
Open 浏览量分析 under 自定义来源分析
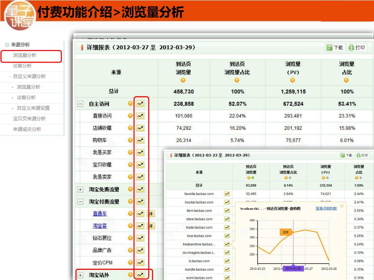point(28,87)
